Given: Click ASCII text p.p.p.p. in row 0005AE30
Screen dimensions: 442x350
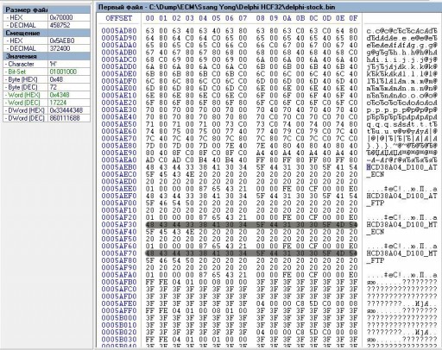Looking at the screenshot, I should (384, 109).
